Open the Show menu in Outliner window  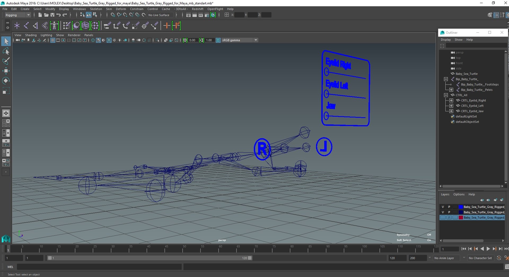[x=458, y=40]
